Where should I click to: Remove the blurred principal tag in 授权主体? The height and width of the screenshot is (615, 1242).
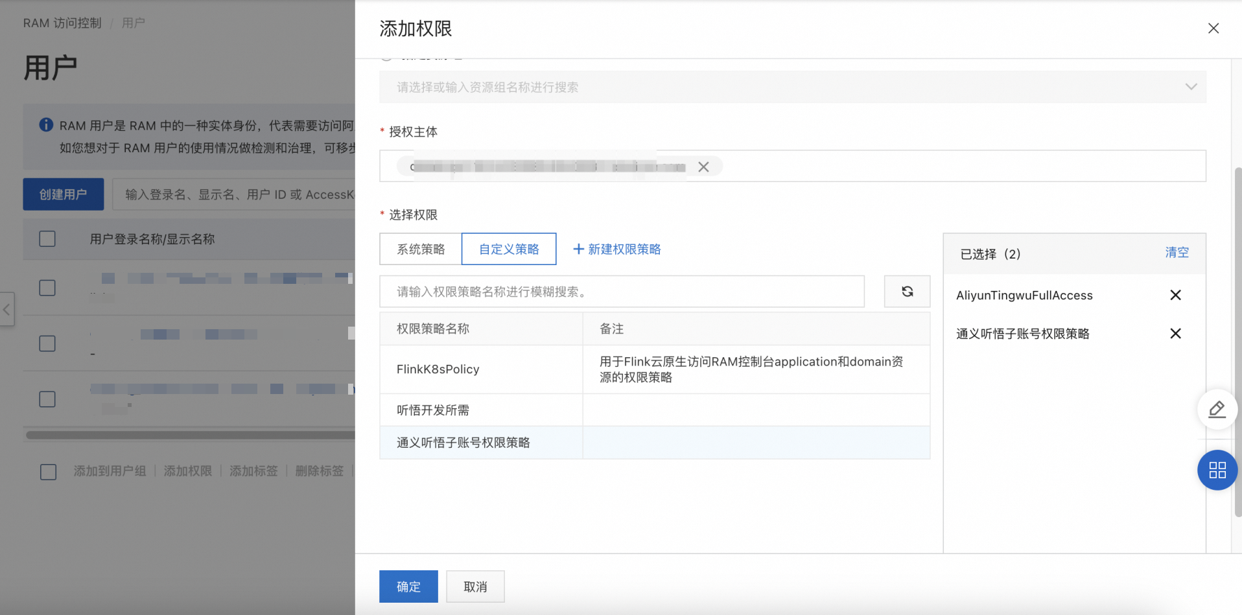(703, 167)
